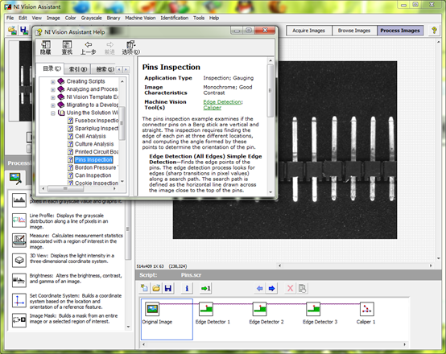Collapse the Using the Solution Wizard node

53,113
